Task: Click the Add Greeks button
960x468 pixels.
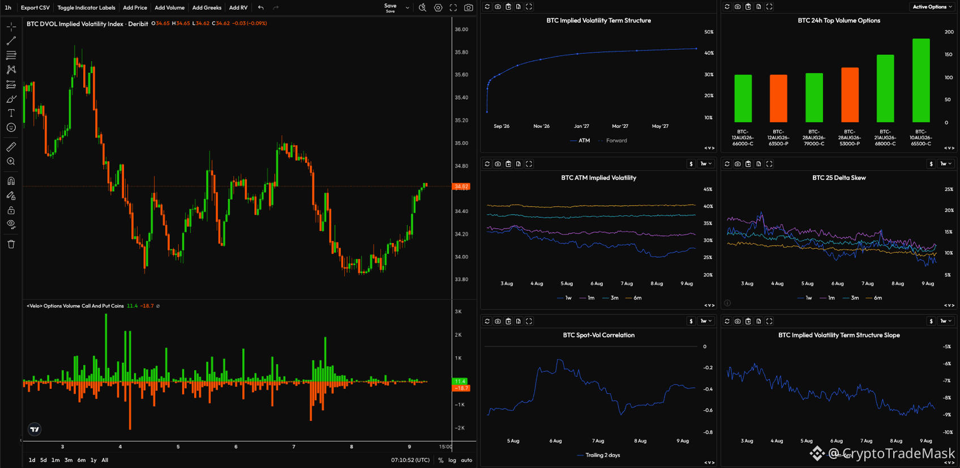Action: click(207, 7)
